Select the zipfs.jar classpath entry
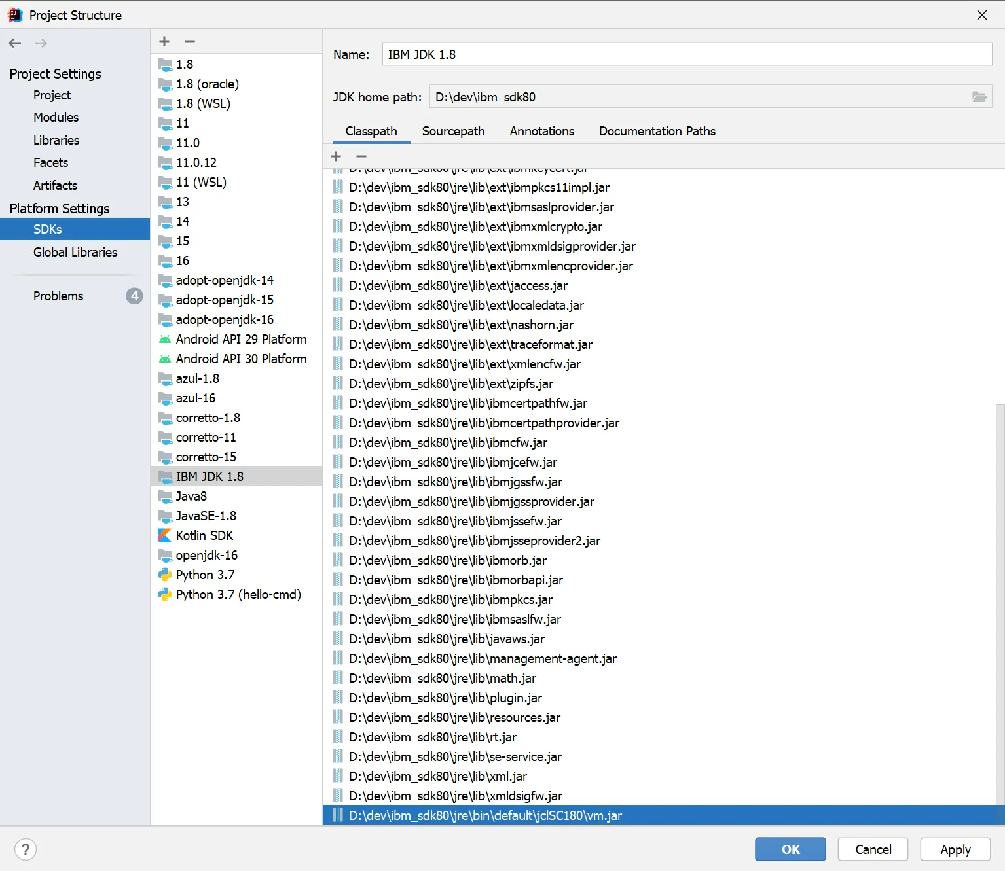 pyautogui.click(x=659, y=383)
